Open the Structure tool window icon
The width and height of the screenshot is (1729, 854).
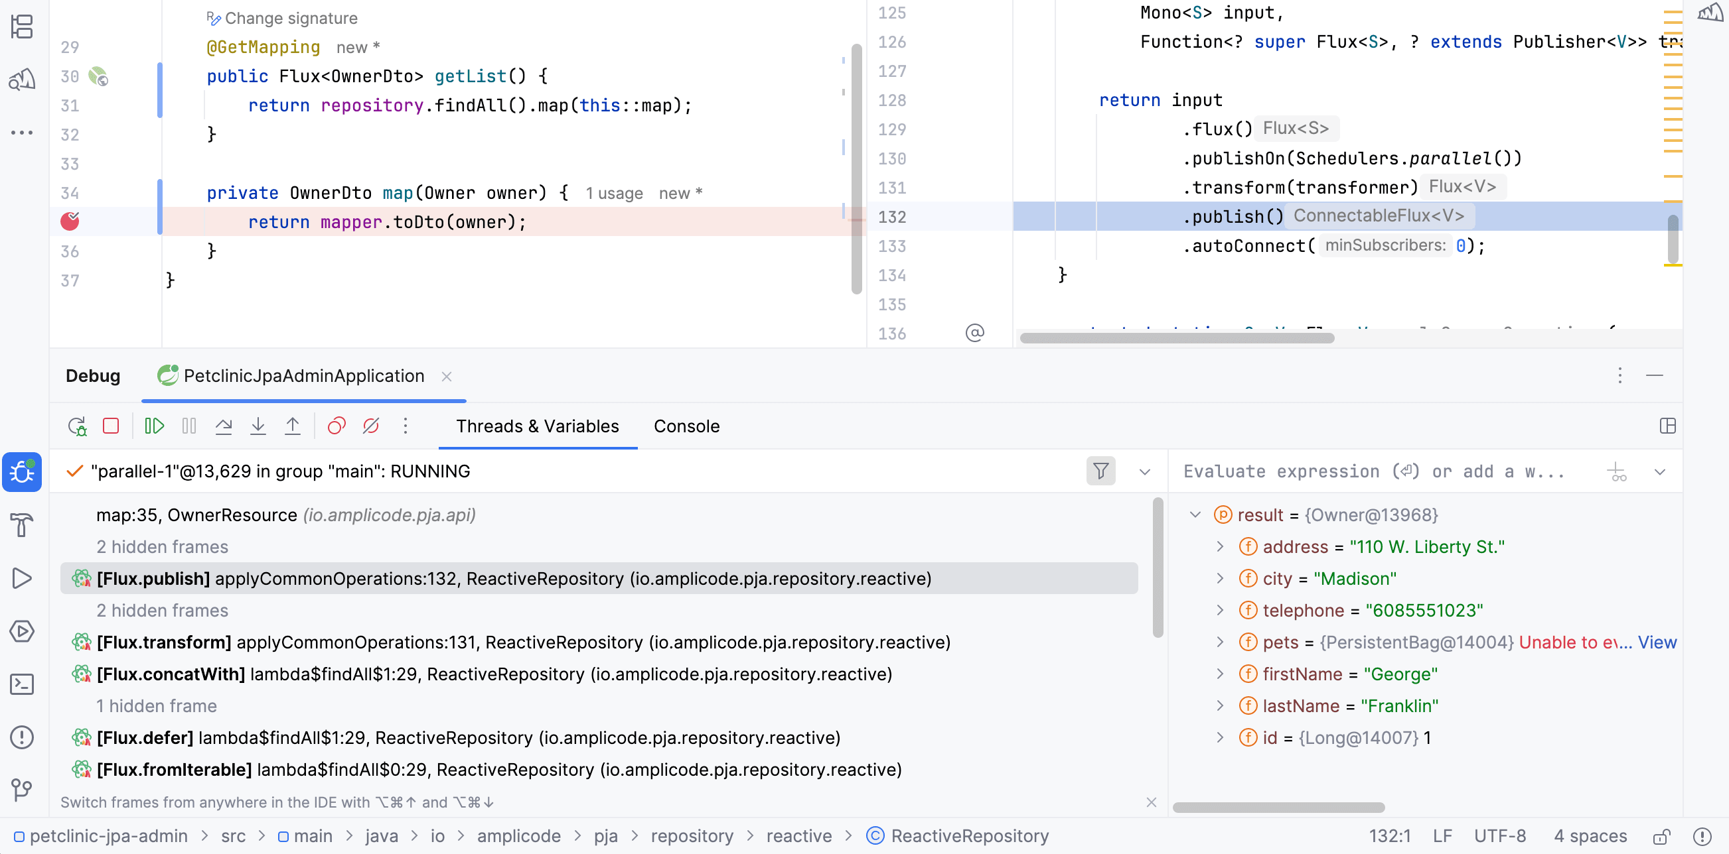(x=22, y=27)
